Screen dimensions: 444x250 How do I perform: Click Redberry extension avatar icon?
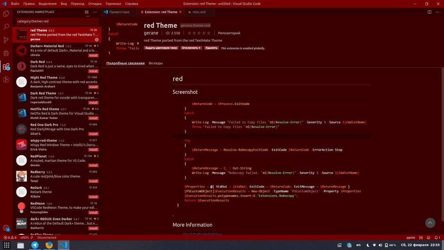22,176
